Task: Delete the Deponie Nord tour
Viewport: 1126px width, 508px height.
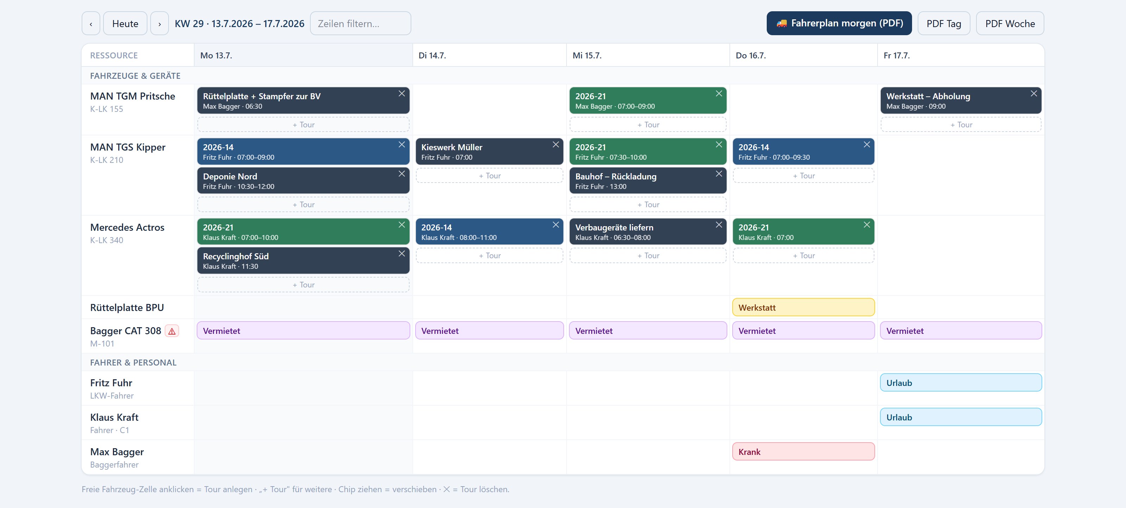Action: point(401,174)
